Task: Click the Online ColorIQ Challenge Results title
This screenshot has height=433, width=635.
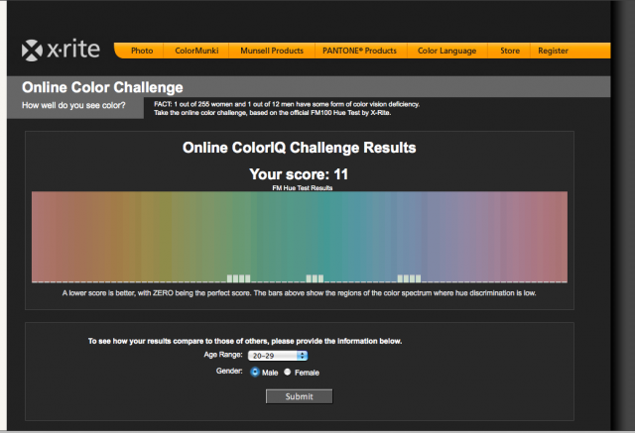Action: (x=299, y=148)
